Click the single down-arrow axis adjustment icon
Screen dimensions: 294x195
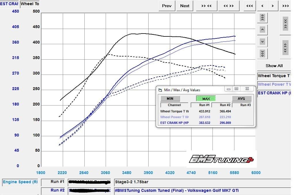tap(262, 41)
